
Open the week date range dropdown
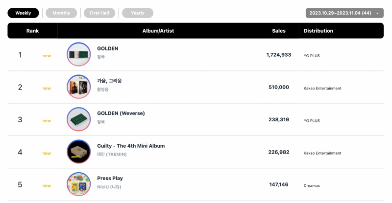[344, 13]
